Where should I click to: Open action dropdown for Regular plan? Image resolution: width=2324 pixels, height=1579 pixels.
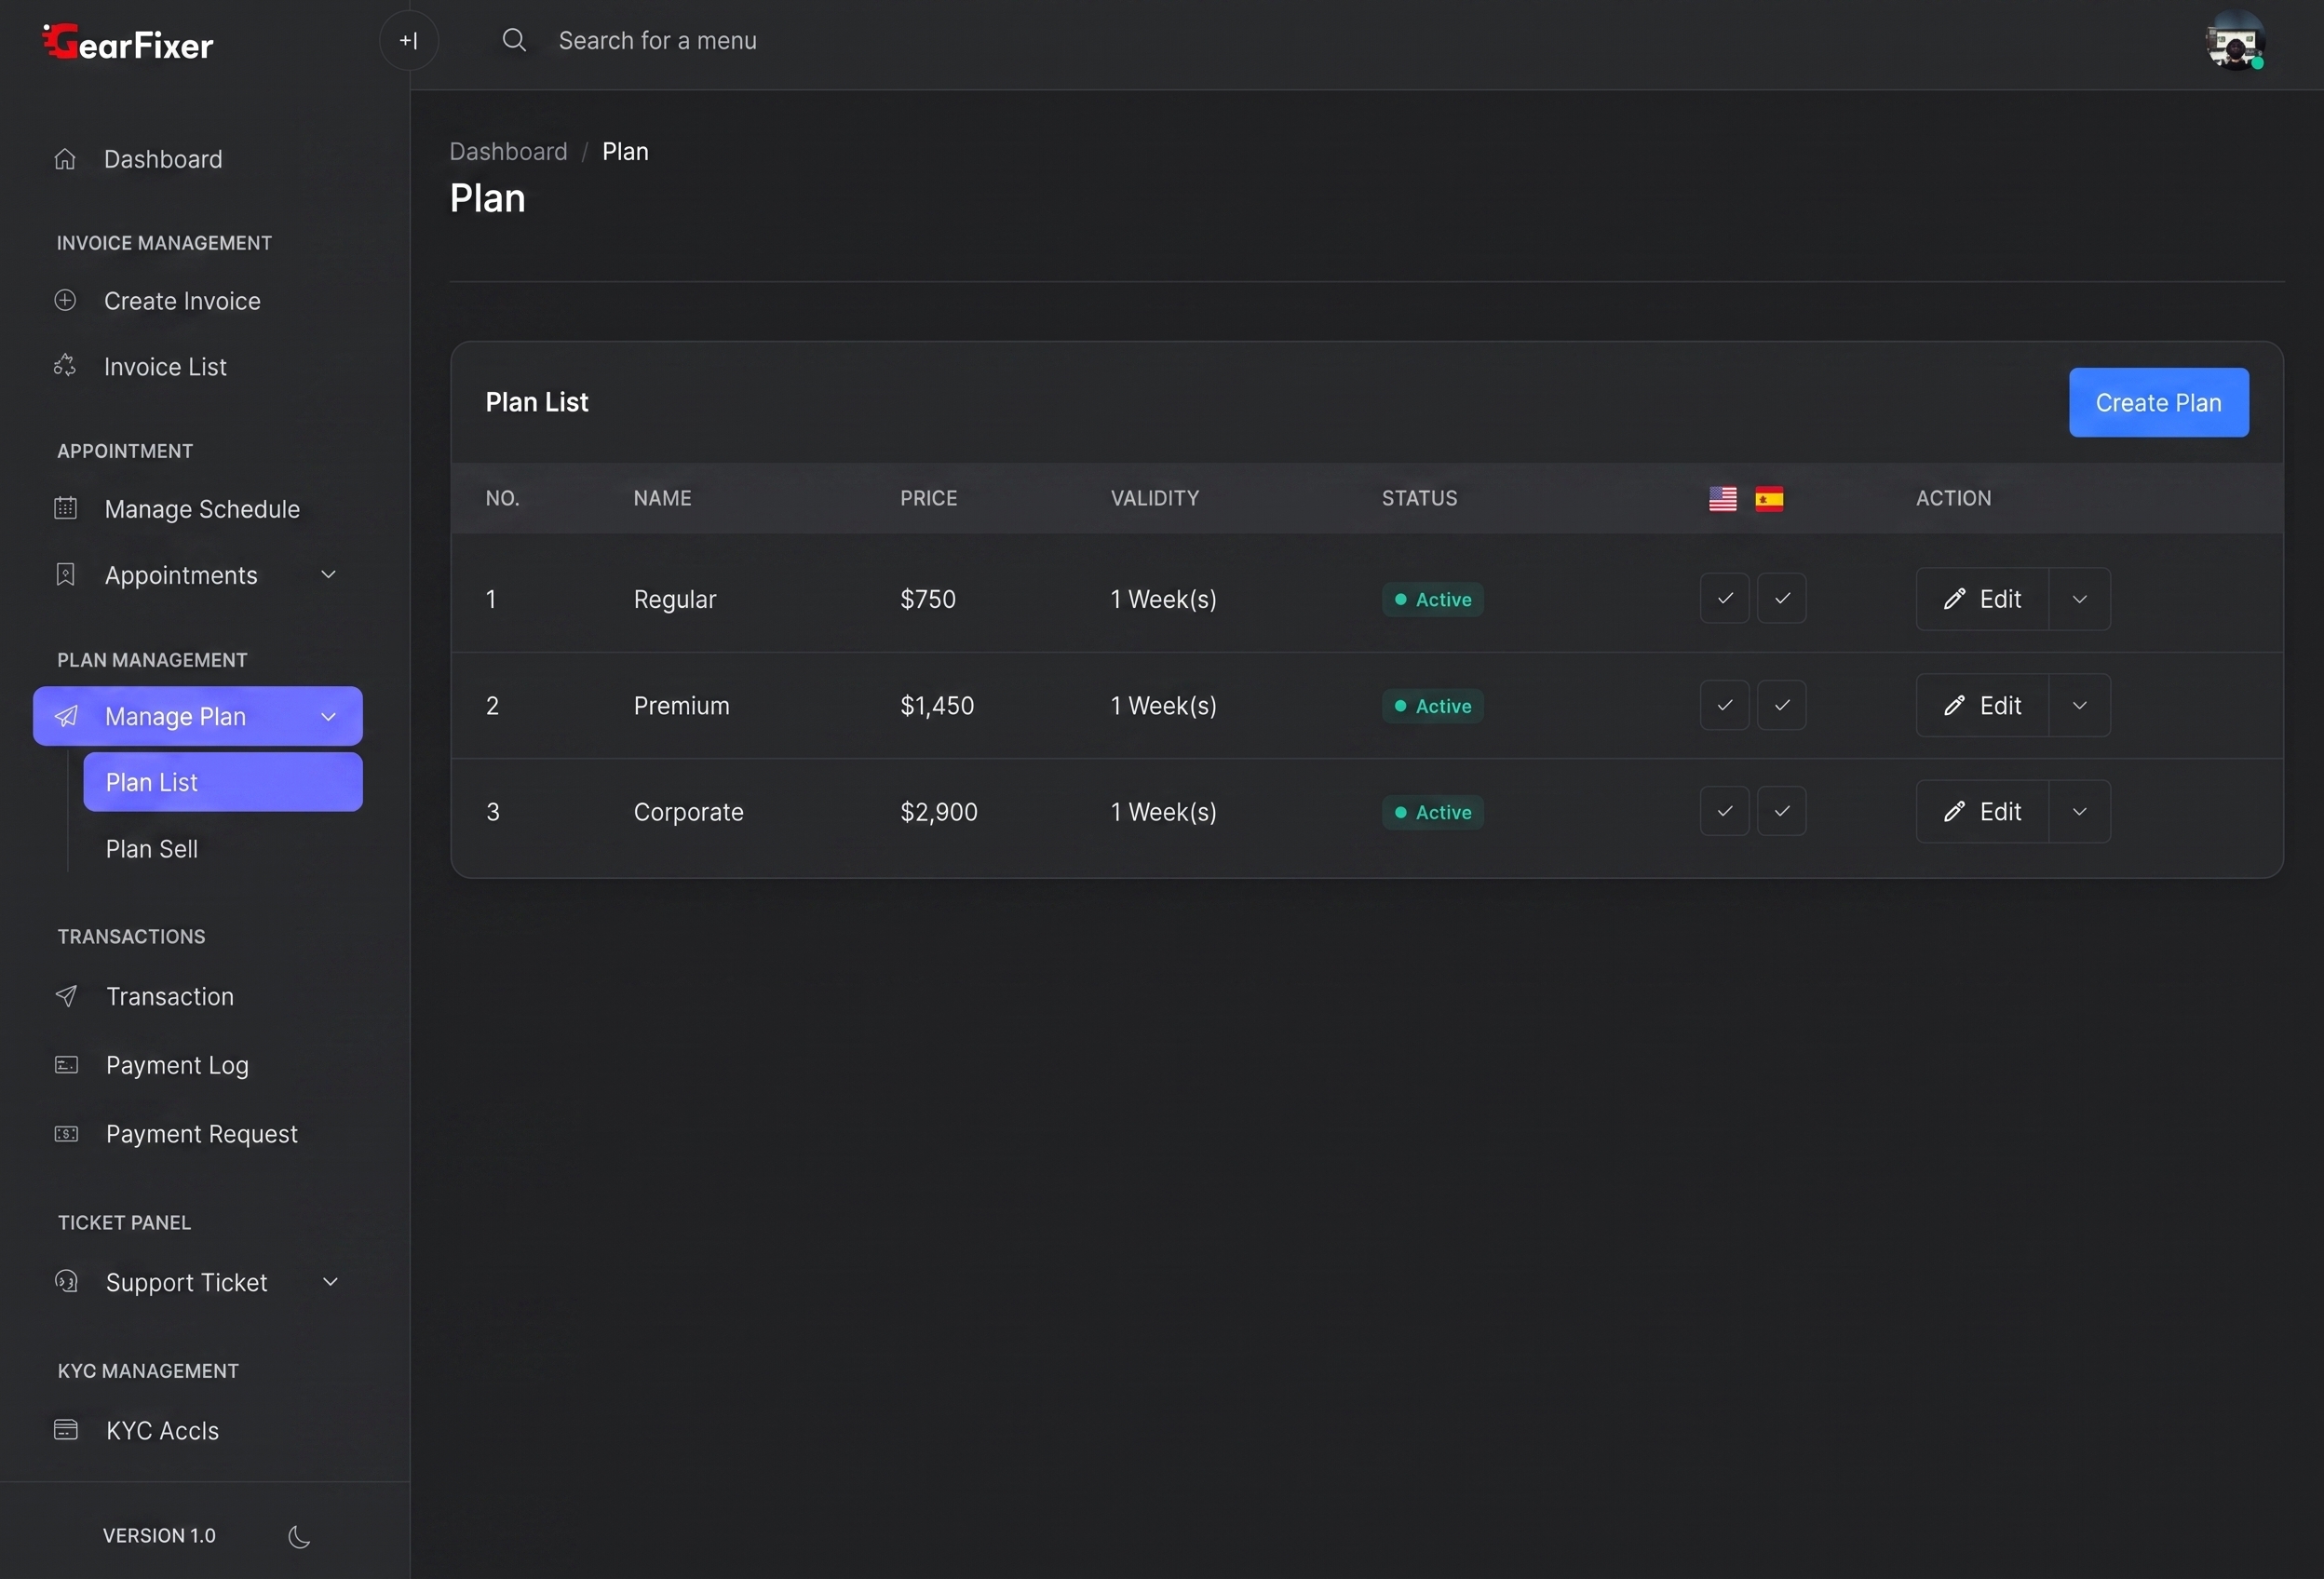pyautogui.click(x=2080, y=599)
